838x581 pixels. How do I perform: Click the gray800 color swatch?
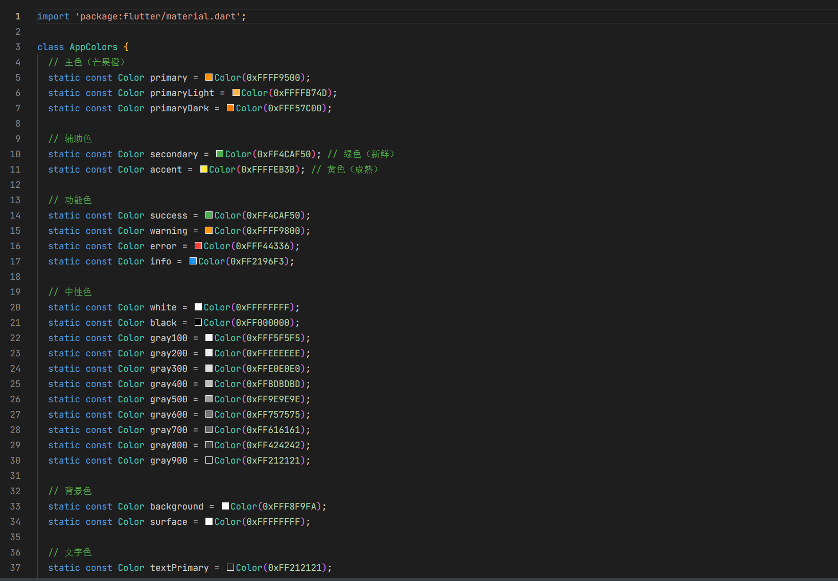(209, 445)
